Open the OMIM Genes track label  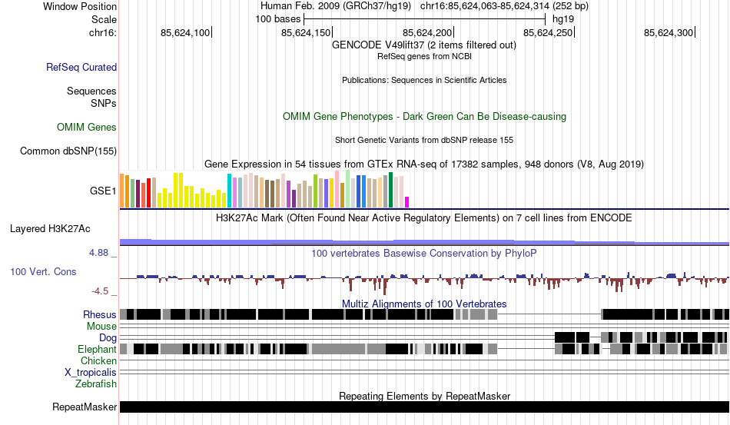click(87, 127)
